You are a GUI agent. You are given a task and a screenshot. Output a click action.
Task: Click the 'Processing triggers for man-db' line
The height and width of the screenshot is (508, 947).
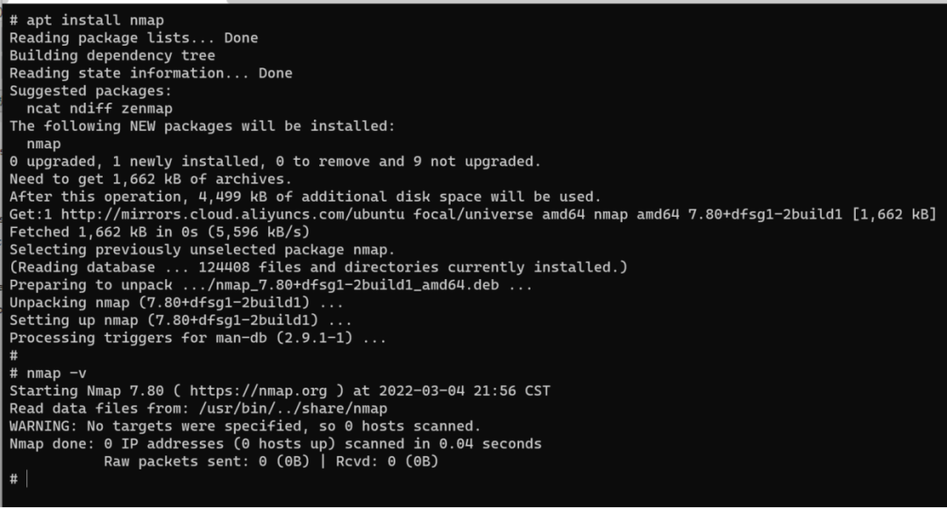pyautogui.click(x=197, y=338)
